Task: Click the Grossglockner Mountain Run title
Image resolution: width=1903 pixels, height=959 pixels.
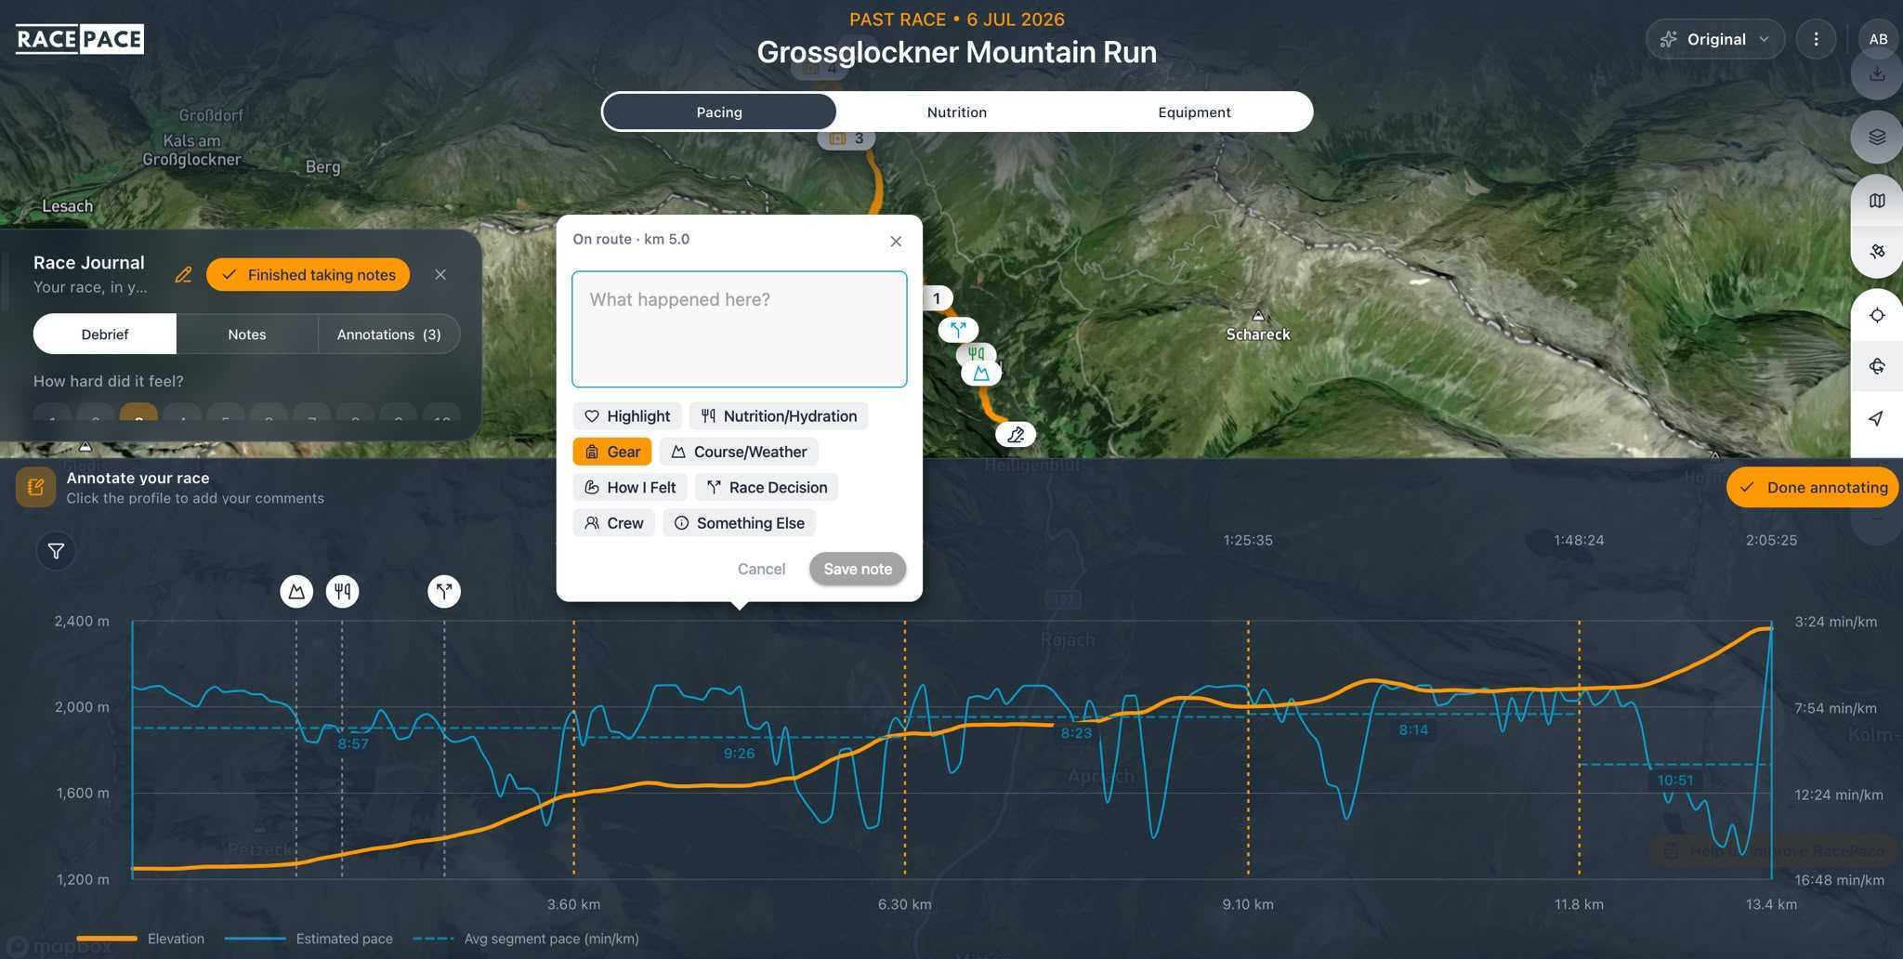Action: point(957,52)
